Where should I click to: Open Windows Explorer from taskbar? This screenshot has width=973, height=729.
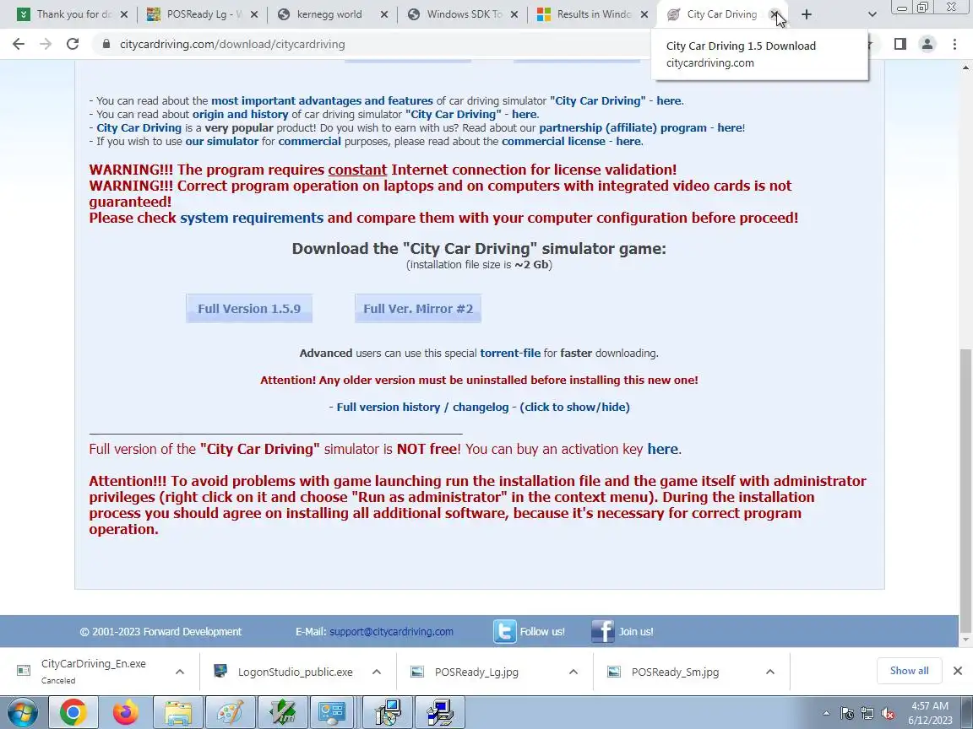point(177,713)
